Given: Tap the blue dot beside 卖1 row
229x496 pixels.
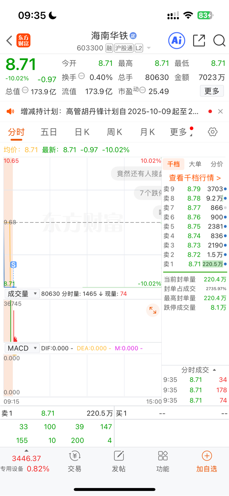Looking at the screenshot, I should [225, 264].
